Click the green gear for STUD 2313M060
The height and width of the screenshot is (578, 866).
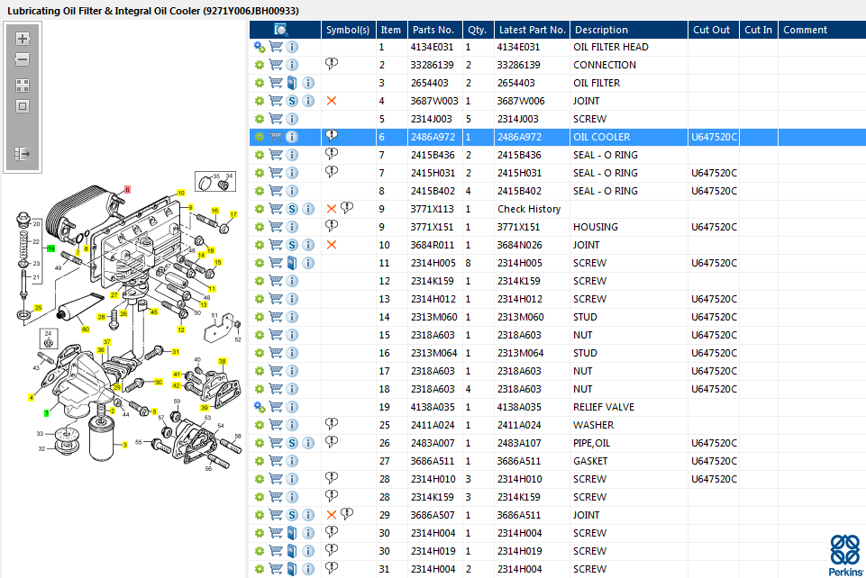point(260,317)
